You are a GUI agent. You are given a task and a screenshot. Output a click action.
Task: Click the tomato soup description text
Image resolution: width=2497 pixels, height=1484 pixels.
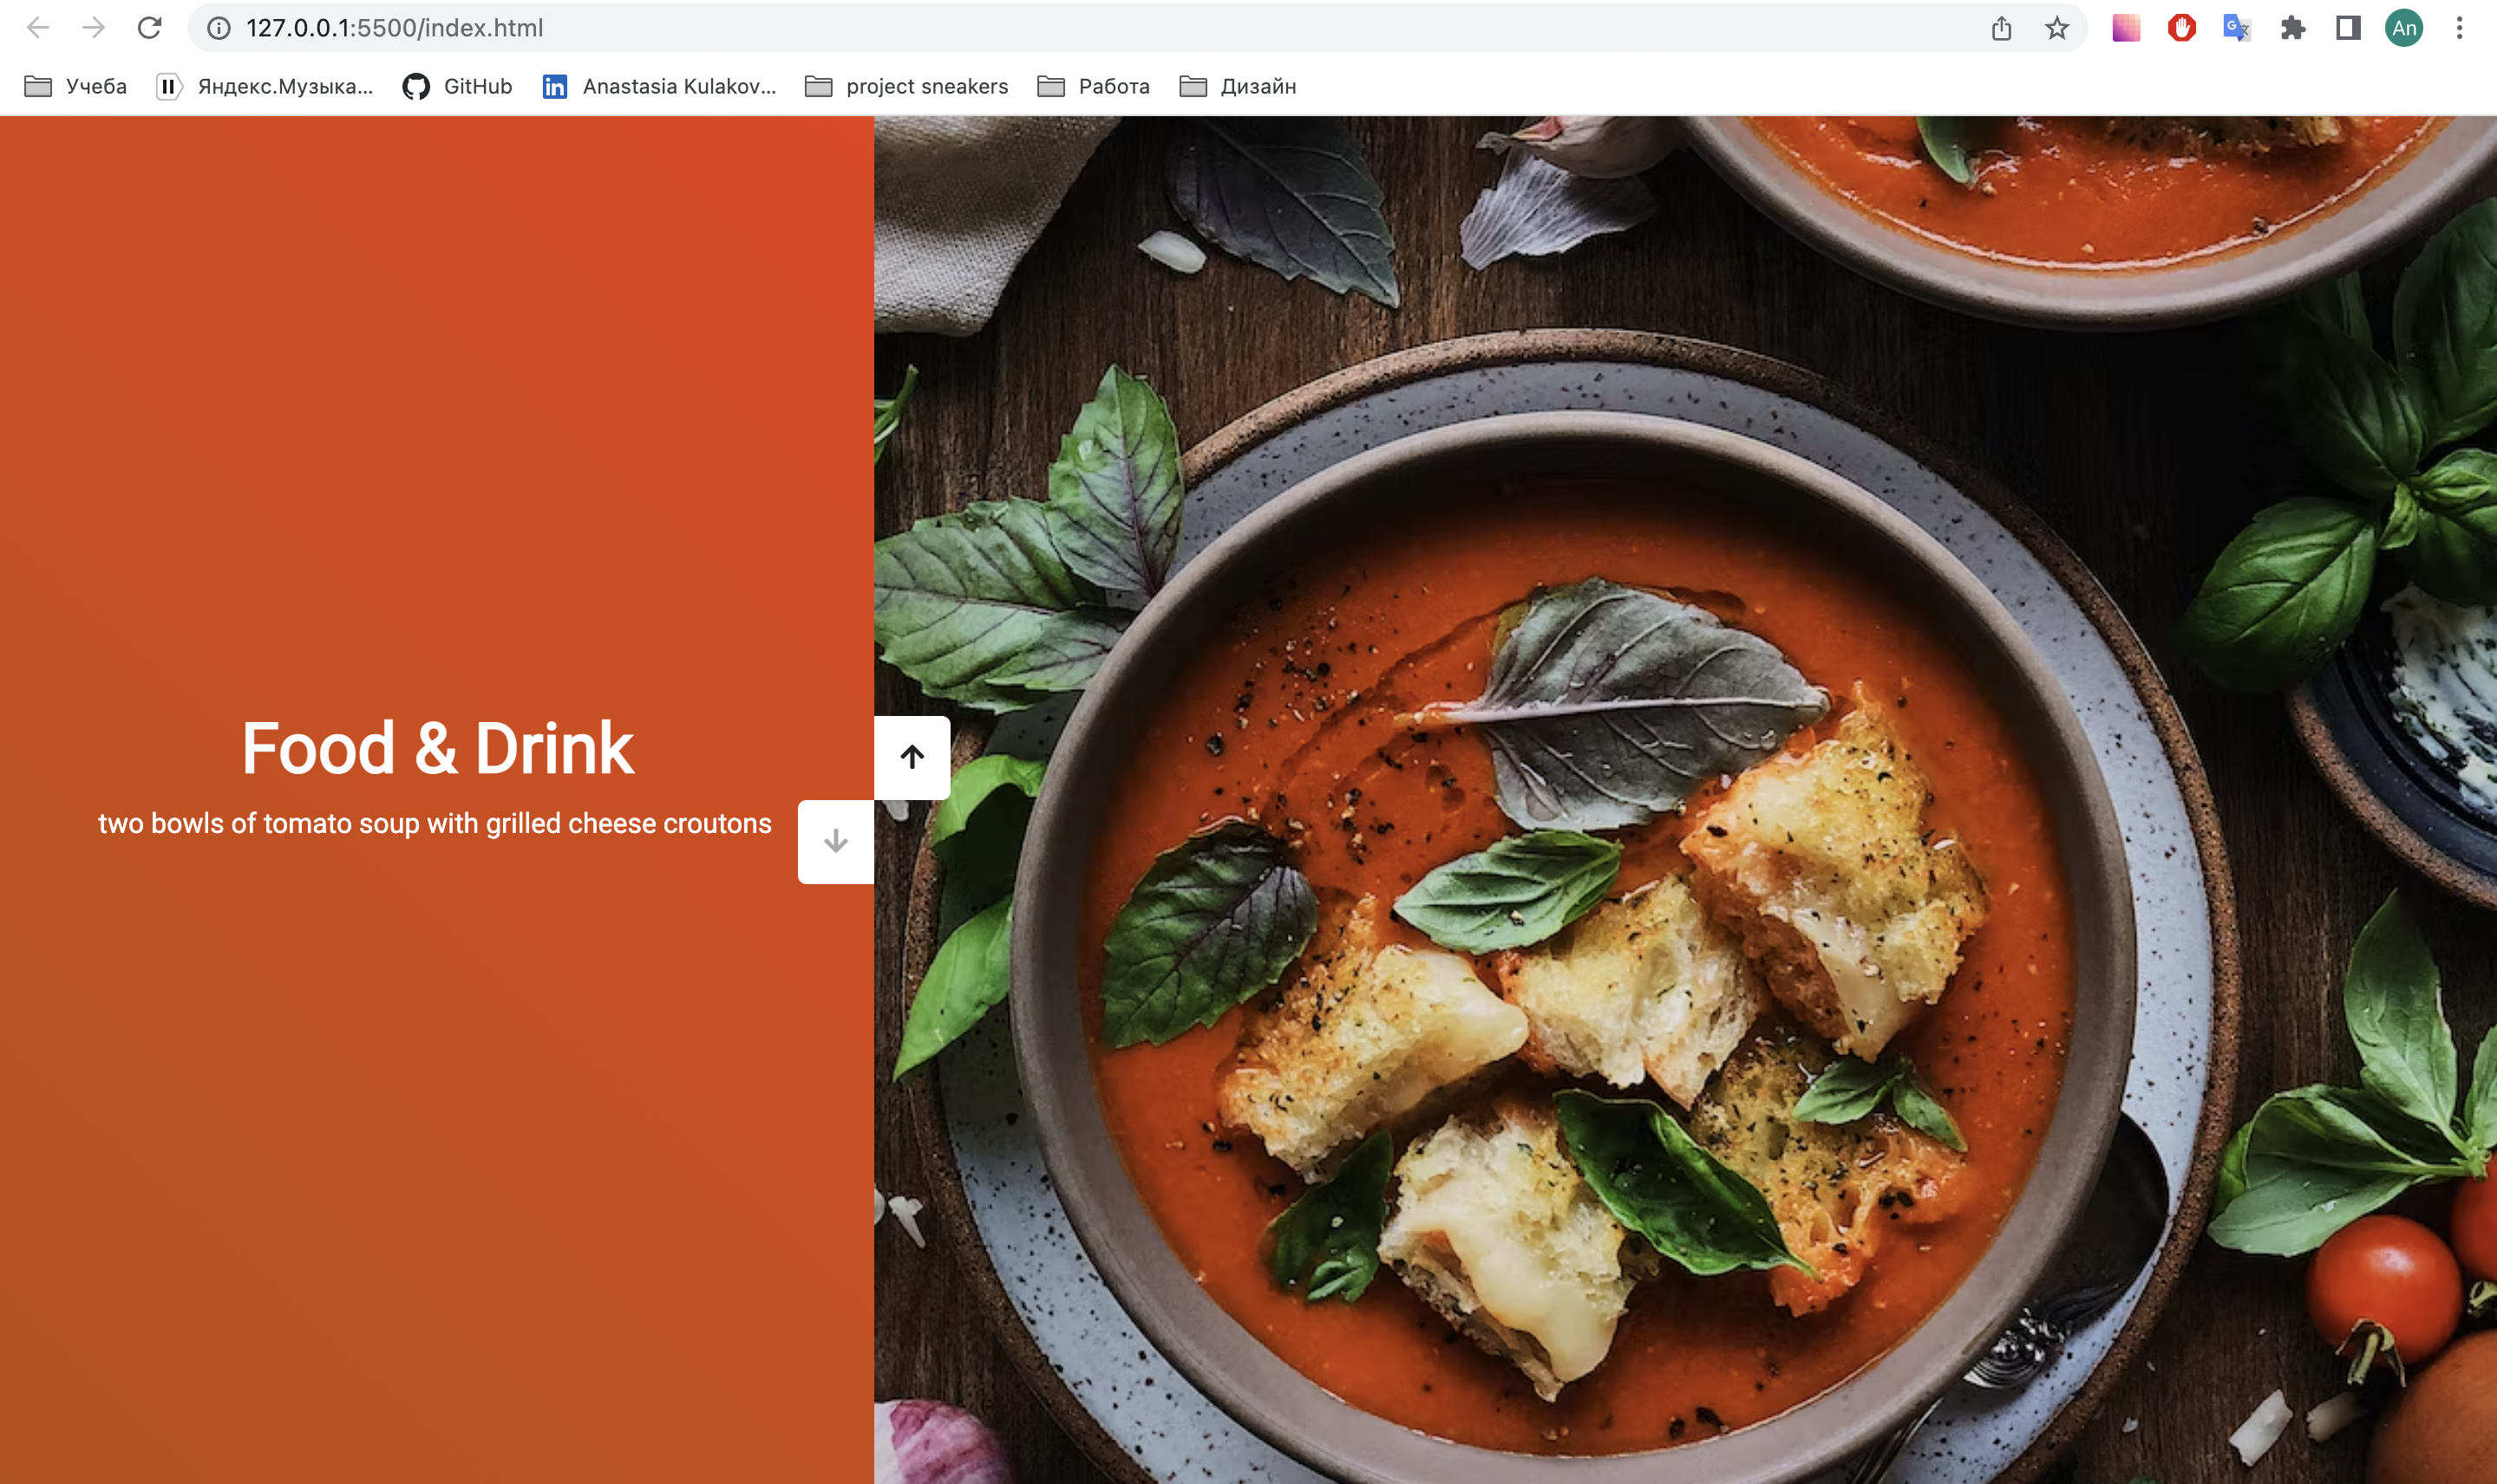tap(435, 823)
